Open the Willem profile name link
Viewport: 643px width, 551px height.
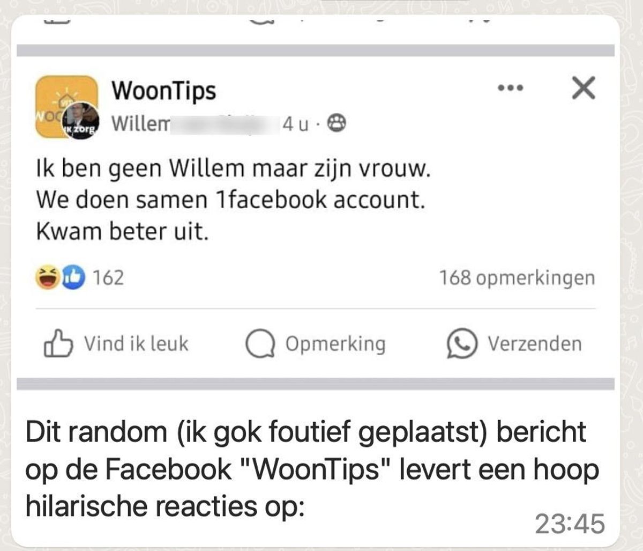(140, 124)
